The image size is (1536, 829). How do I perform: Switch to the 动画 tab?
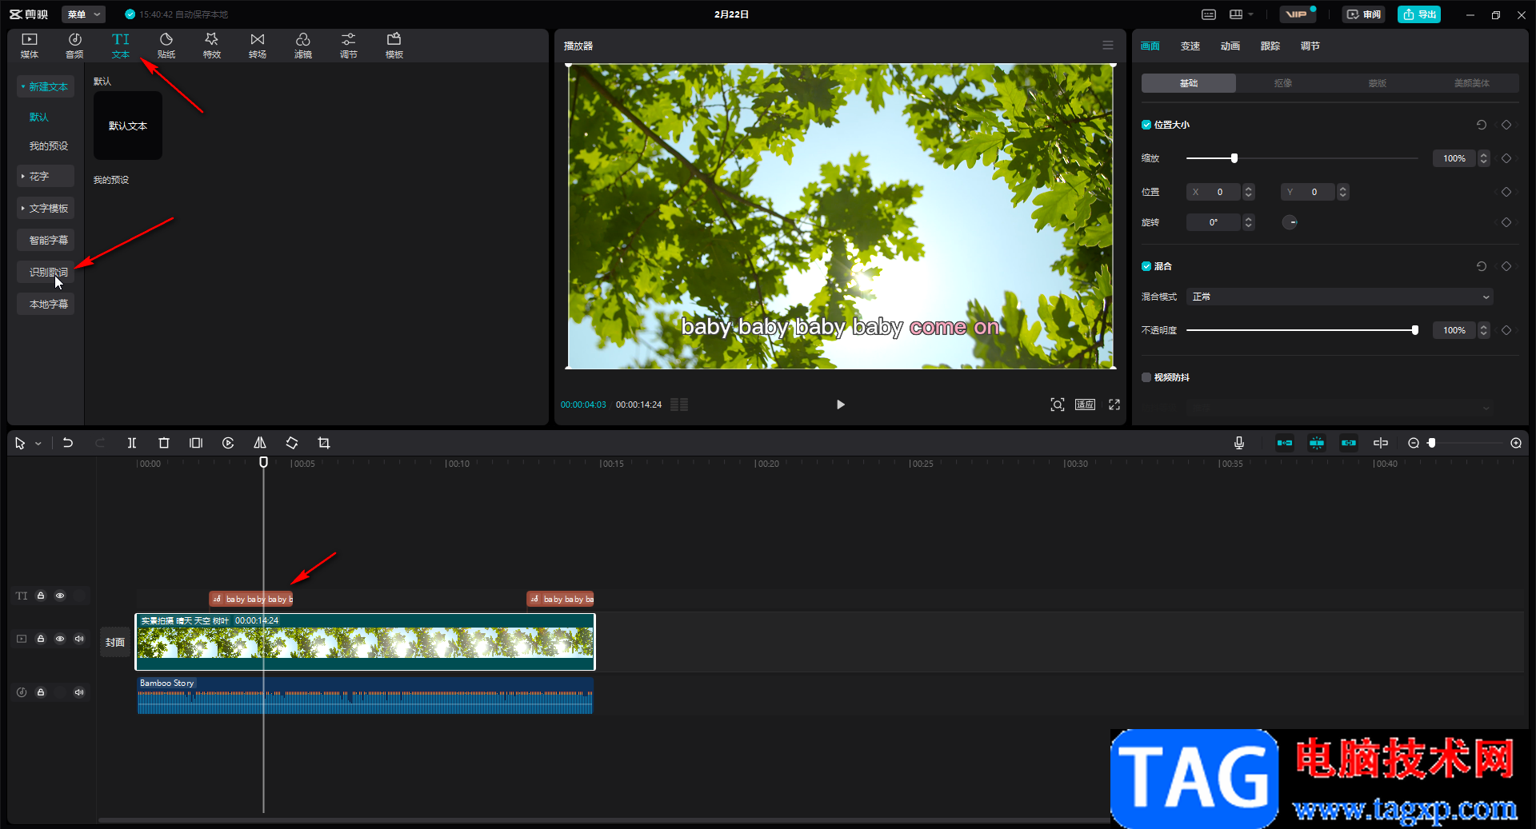(x=1230, y=46)
